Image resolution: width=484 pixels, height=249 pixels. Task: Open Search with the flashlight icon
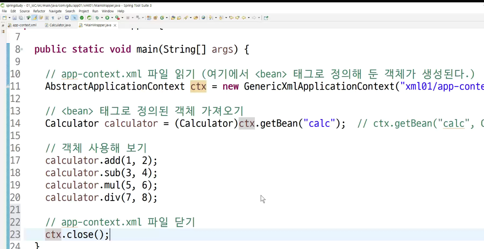coord(186,18)
